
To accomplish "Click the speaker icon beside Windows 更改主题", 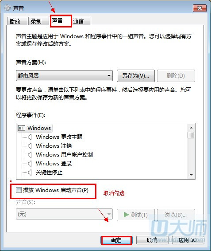I will pyautogui.click(x=30, y=137).
